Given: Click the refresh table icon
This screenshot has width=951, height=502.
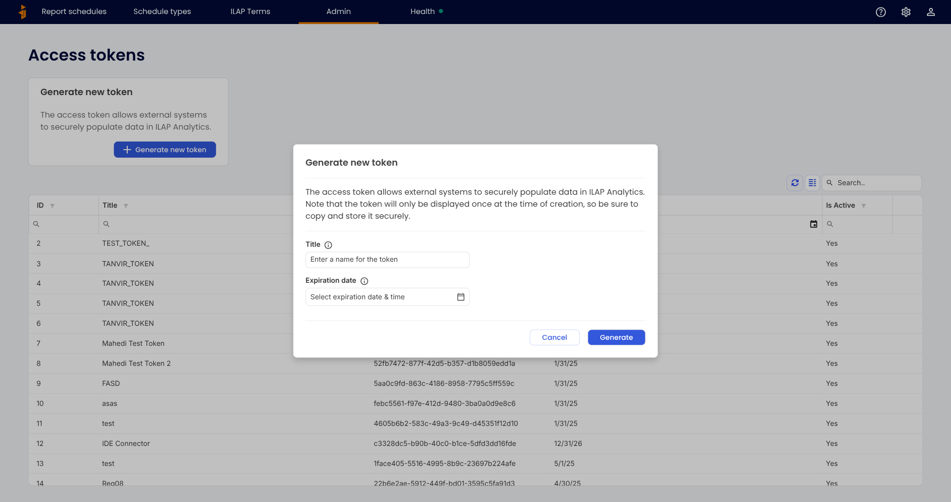Looking at the screenshot, I should pyautogui.click(x=795, y=183).
